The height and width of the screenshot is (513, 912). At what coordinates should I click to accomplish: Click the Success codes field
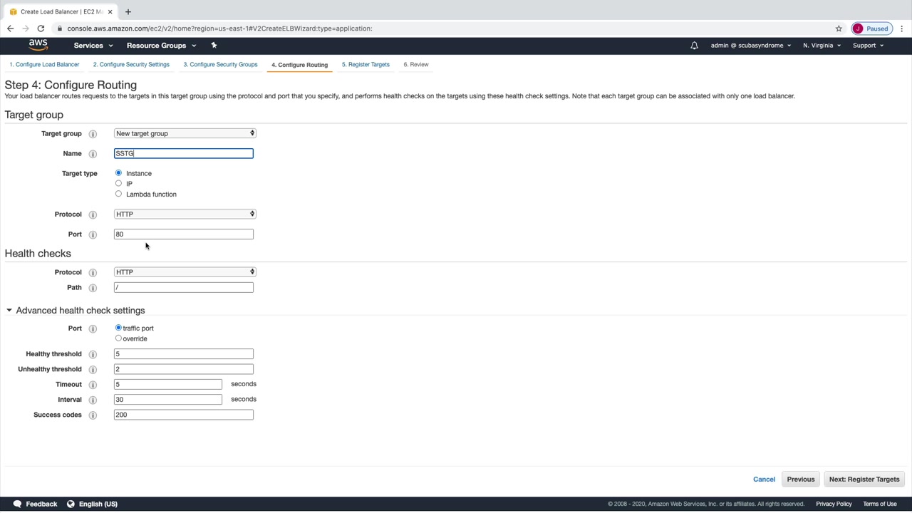point(184,415)
